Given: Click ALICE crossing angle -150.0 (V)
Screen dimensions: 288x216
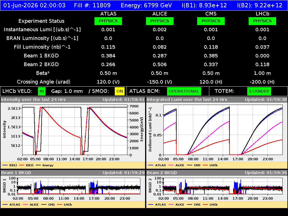Looking at the screenshot, I should click(x=160, y=82).
